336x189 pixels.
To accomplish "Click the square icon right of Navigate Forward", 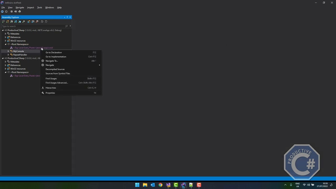I will pos(12,12).
